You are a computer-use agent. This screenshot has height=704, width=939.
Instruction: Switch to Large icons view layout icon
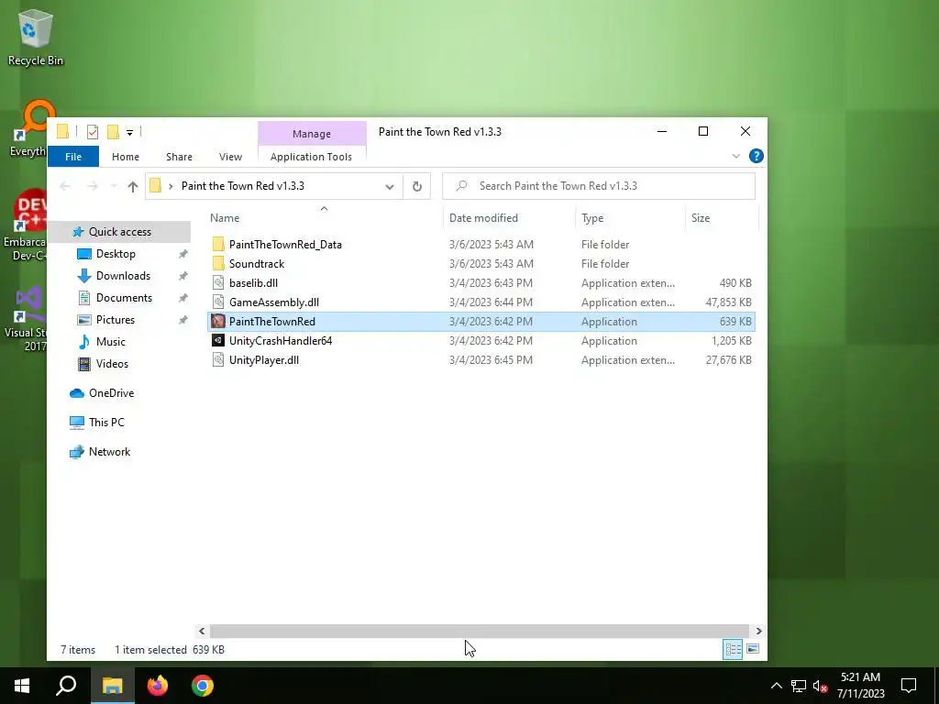tap(753, 650)
